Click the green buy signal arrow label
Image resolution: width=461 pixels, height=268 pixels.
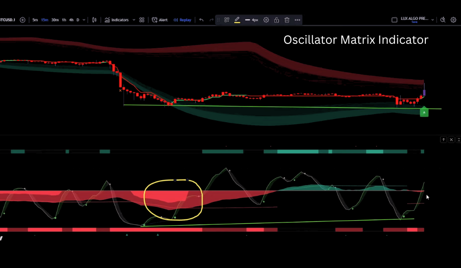pos(424,112)
